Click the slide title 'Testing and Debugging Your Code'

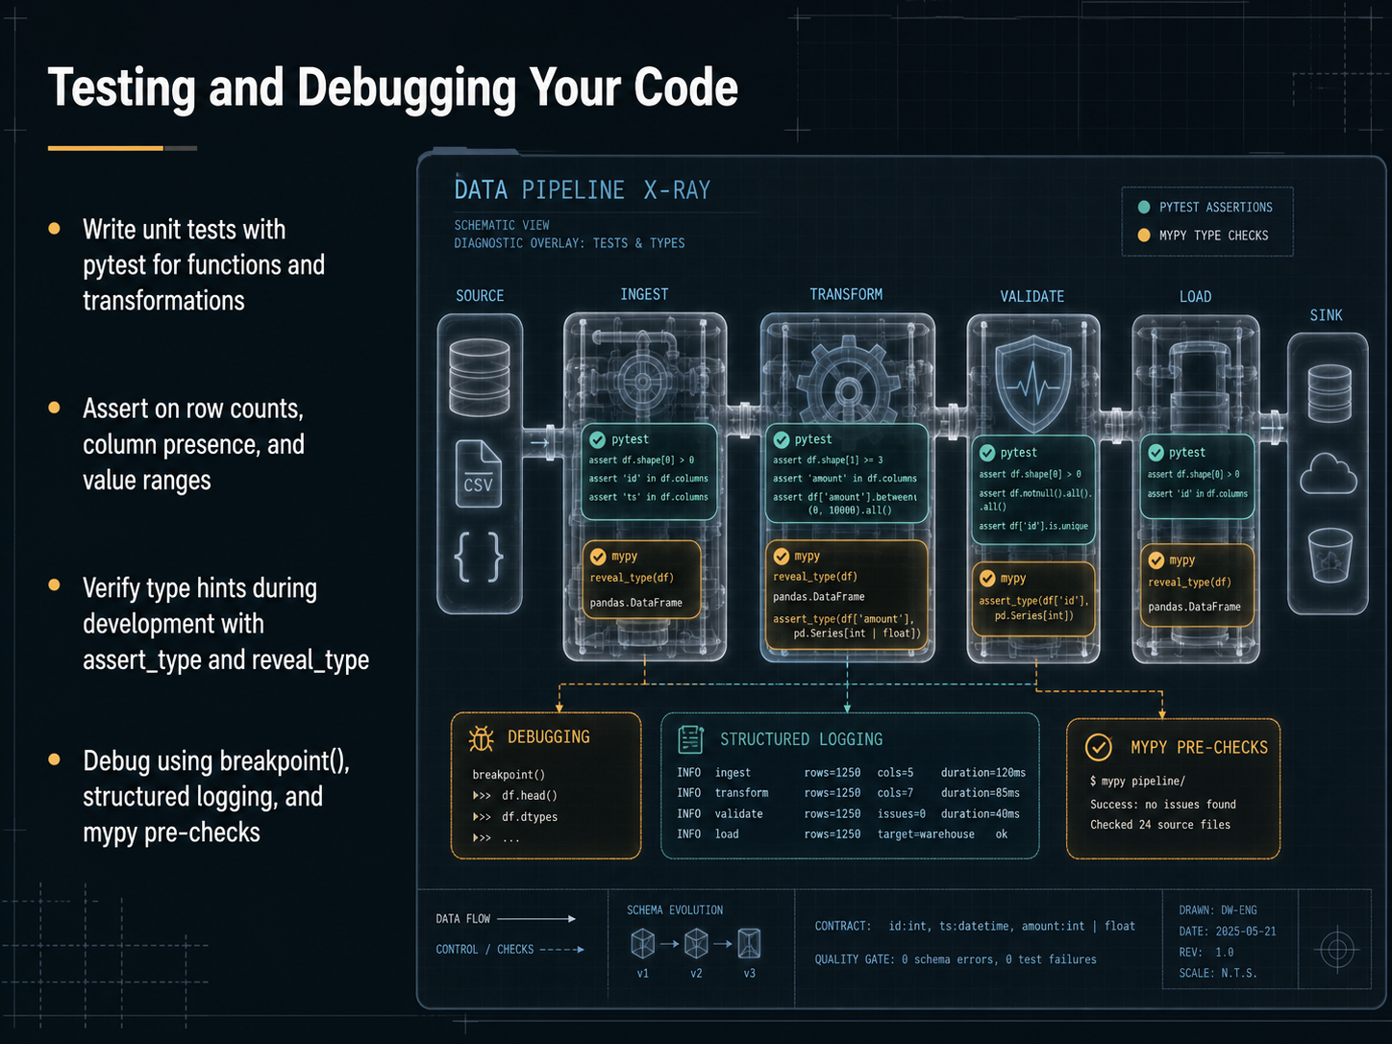click(393, 87)
